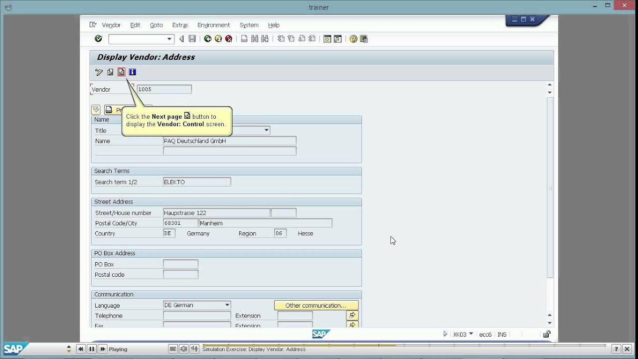Click the Name field PAQ Deutschland GmbH

pyautogui.click(x=230, y=141)
